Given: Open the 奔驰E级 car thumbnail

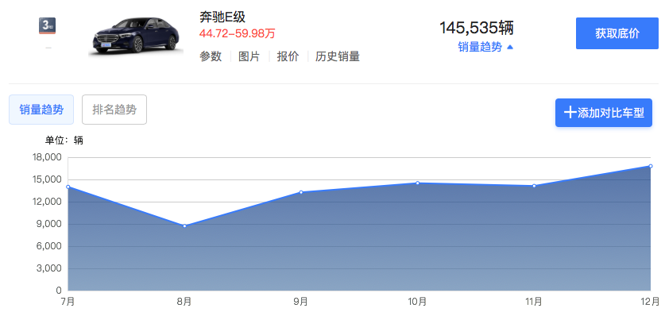Looking at the screenshot, I should coord(136,36).
